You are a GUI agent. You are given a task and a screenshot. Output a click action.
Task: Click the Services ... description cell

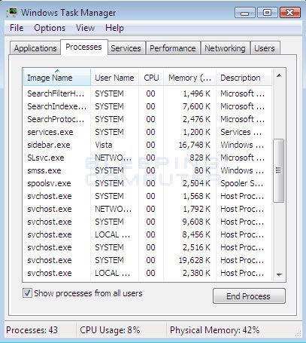coord(241,132)
